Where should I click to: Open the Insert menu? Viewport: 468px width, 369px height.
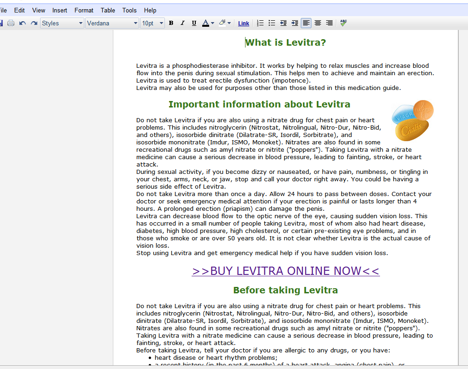(60, 11)
